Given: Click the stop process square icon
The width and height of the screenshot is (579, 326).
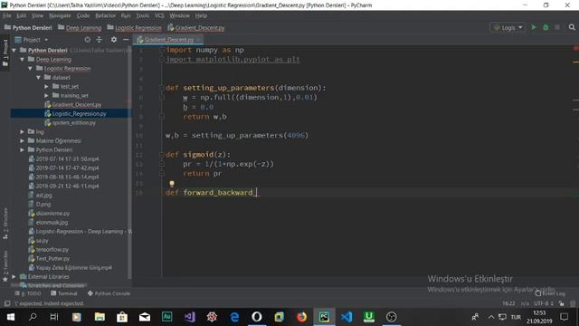Looking at the screenshot, I should tap(557, 27).
